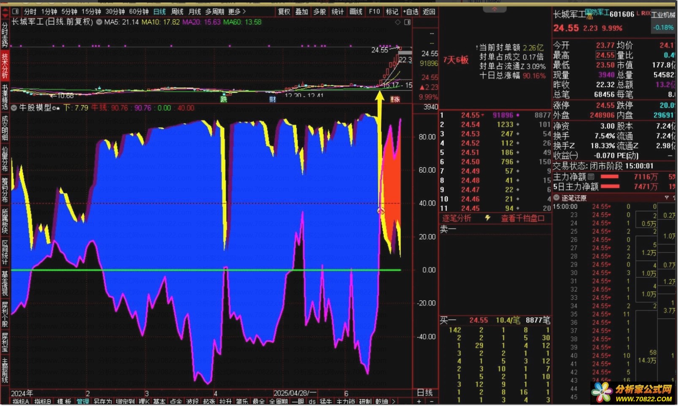Click the 财 marker on K-line chart
Image resolution: width=679 pixels, height=406 pixels.
point(273,100)
